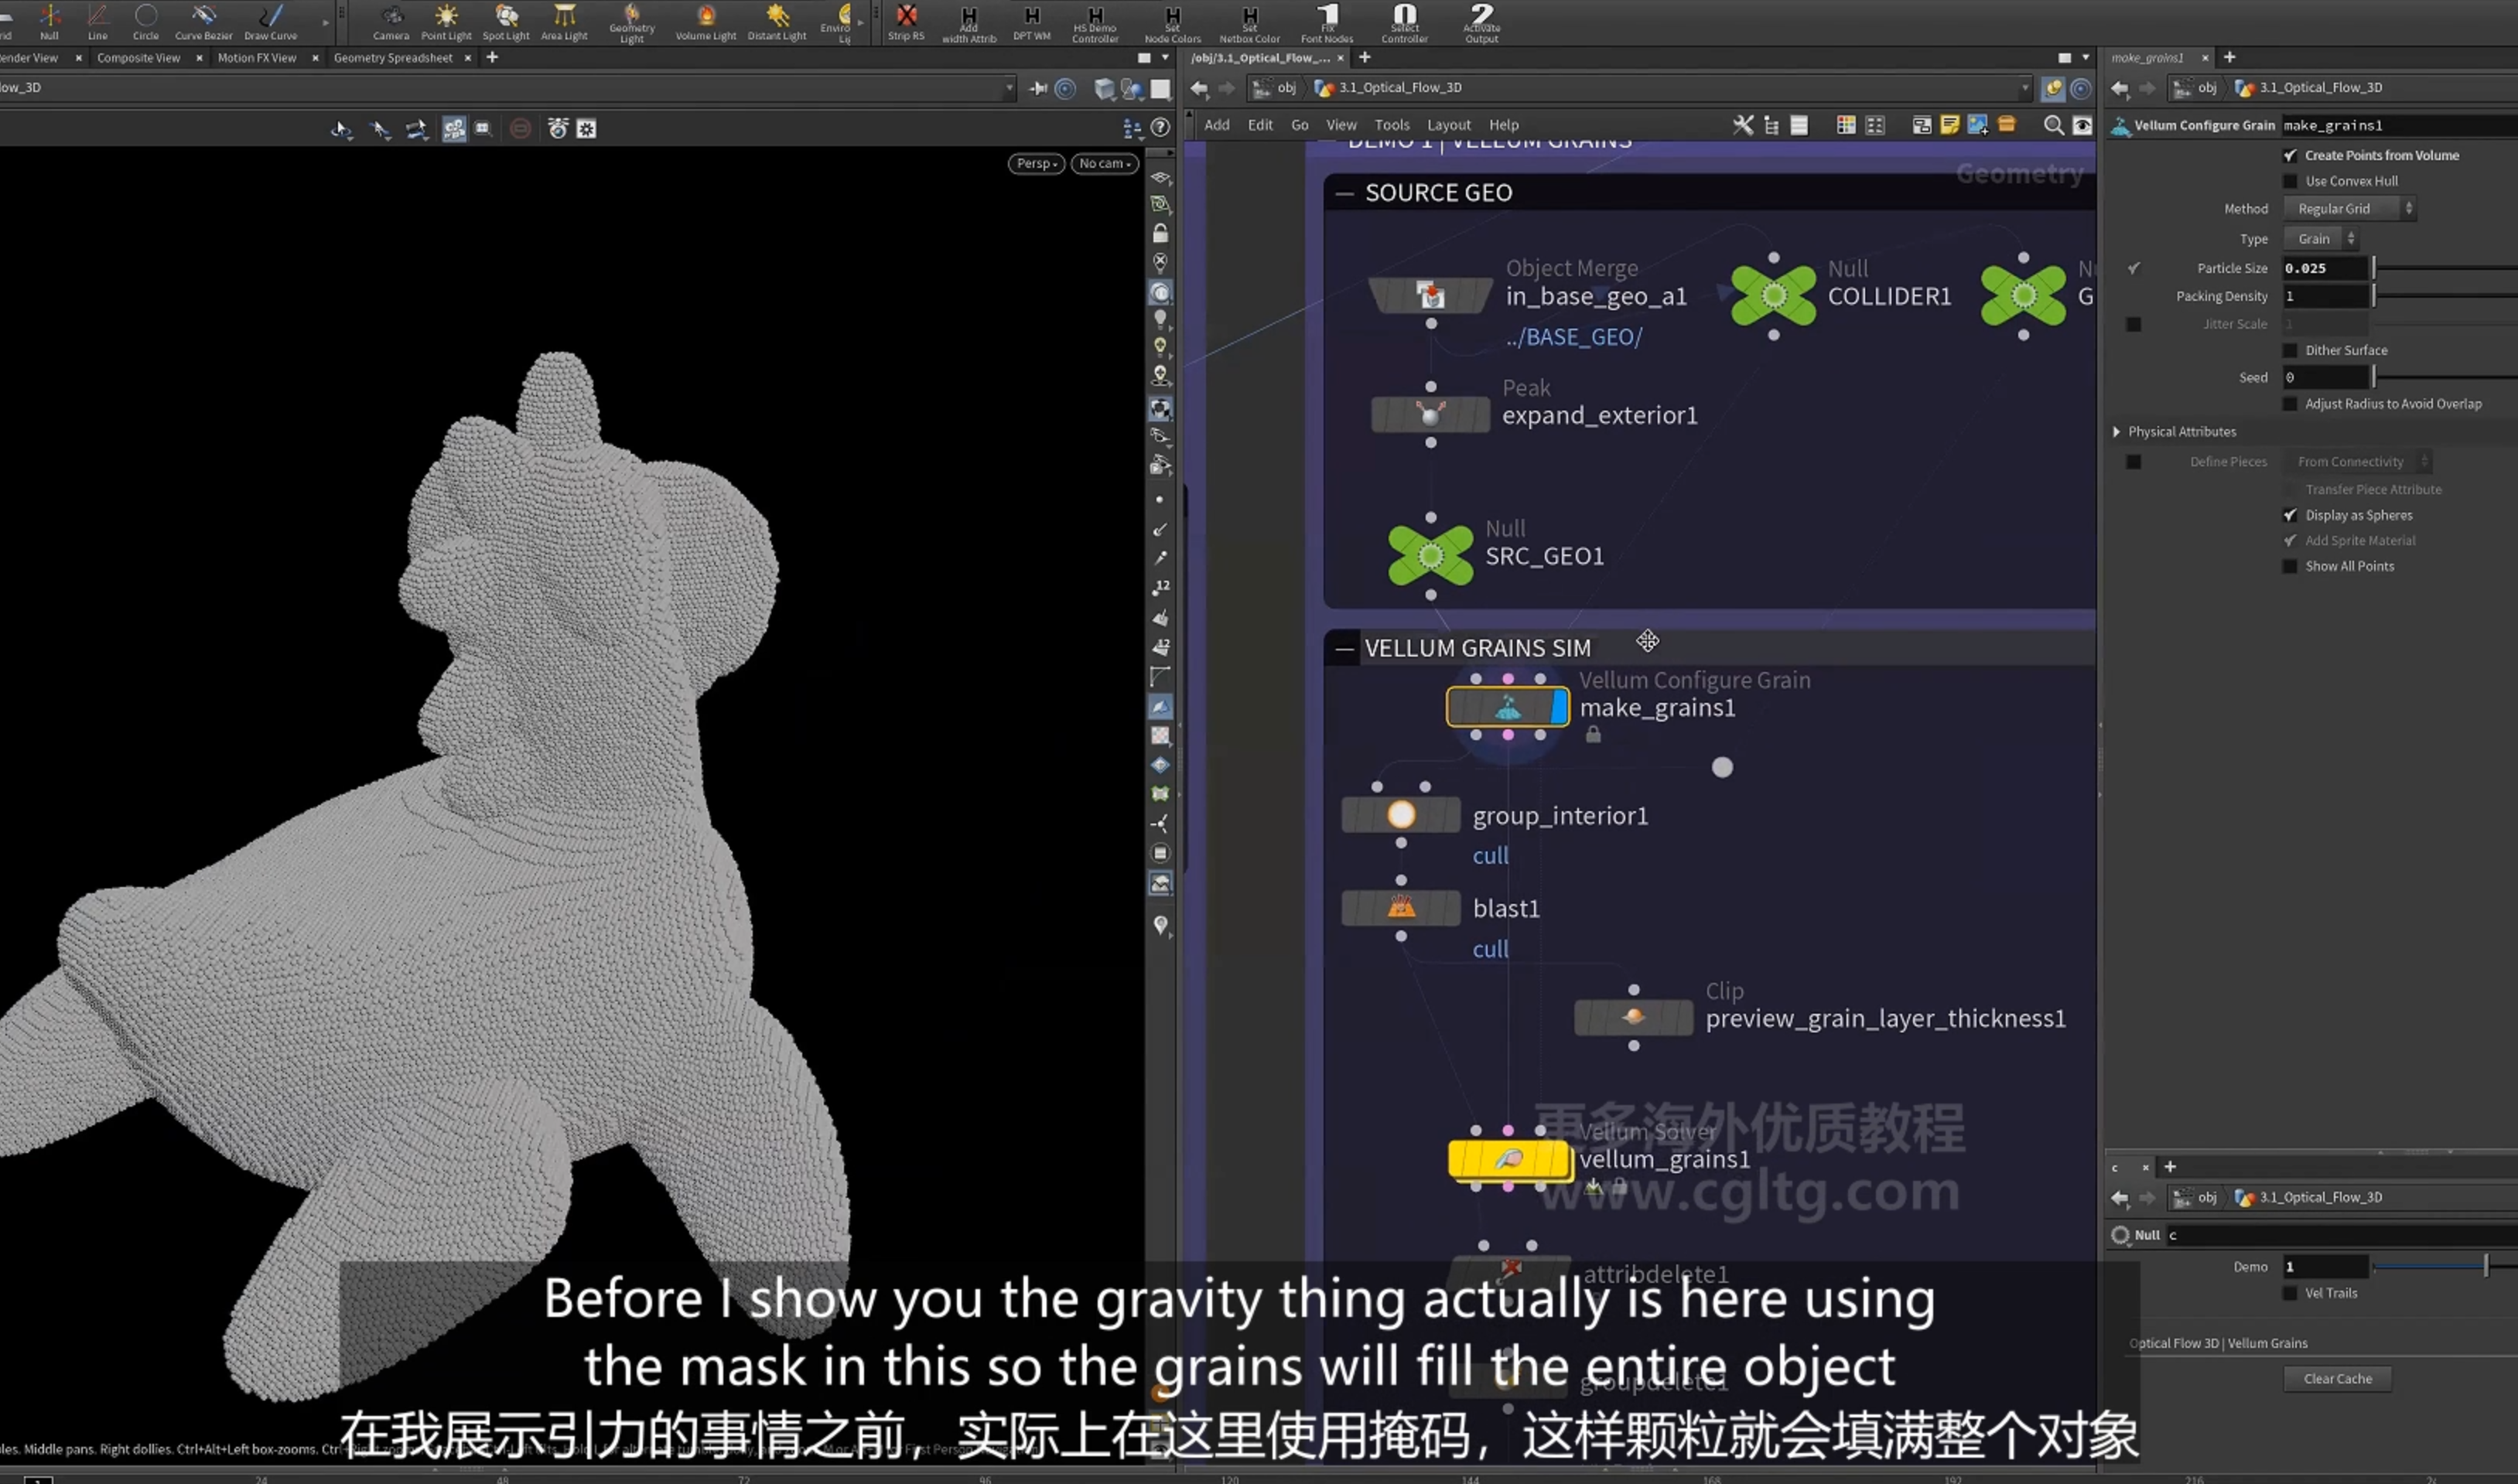Click the Volume Light shelf tool

pos(706,22)
